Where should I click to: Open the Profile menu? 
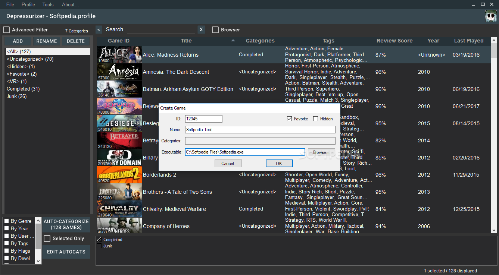click(x=28, y=4)
